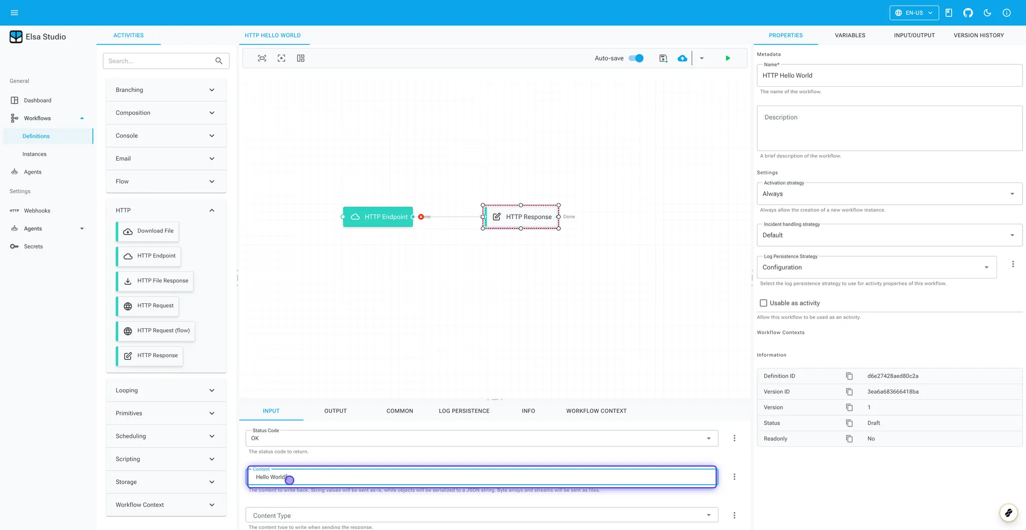Click the workflow Description text area
This screenshot has width=1026, height=530.
(x=889, y=128)
